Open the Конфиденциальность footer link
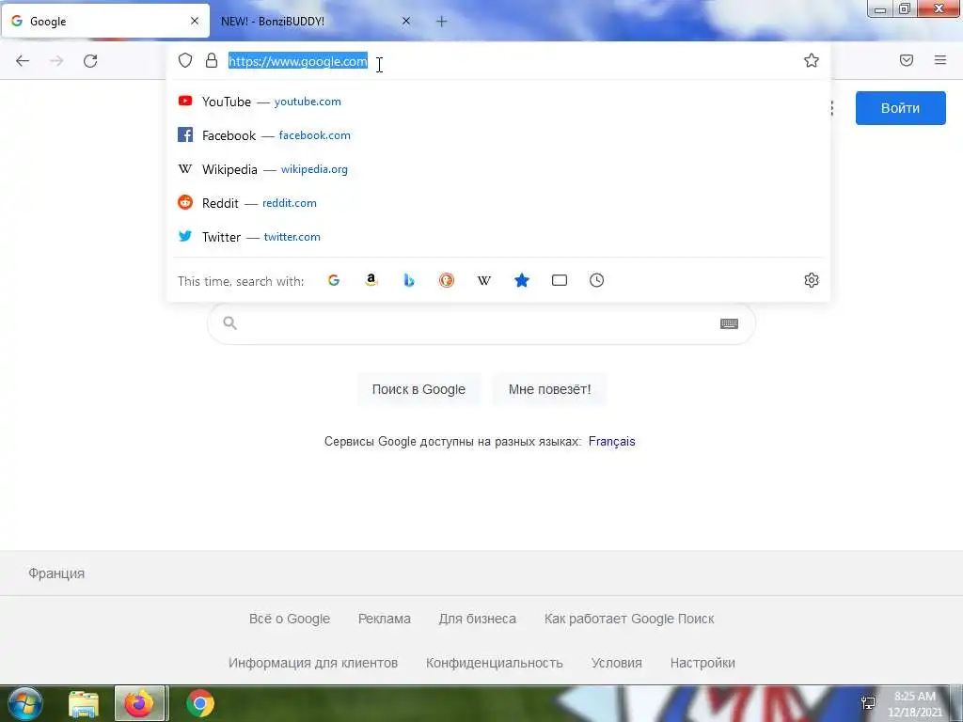 click(x=495, y=663)
